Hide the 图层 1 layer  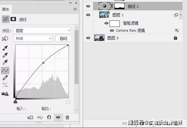[88, 15]
